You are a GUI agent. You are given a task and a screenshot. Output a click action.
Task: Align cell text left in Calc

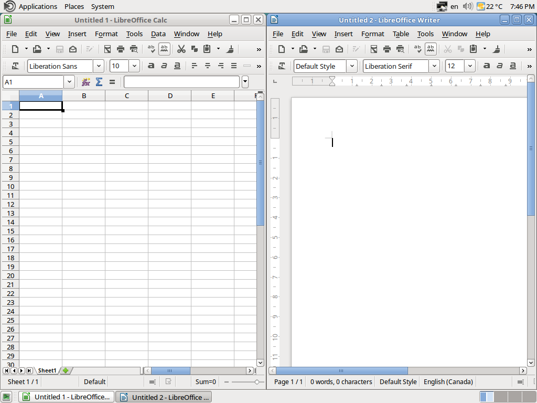click(x=194, y=66)
